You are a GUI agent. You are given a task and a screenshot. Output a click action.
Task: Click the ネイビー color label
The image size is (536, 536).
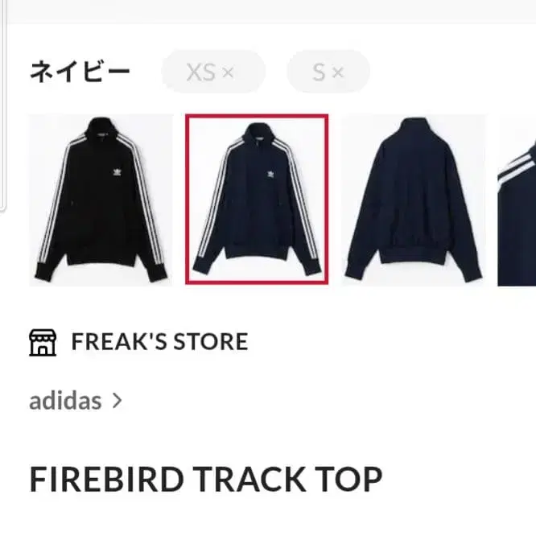[80, 72]
